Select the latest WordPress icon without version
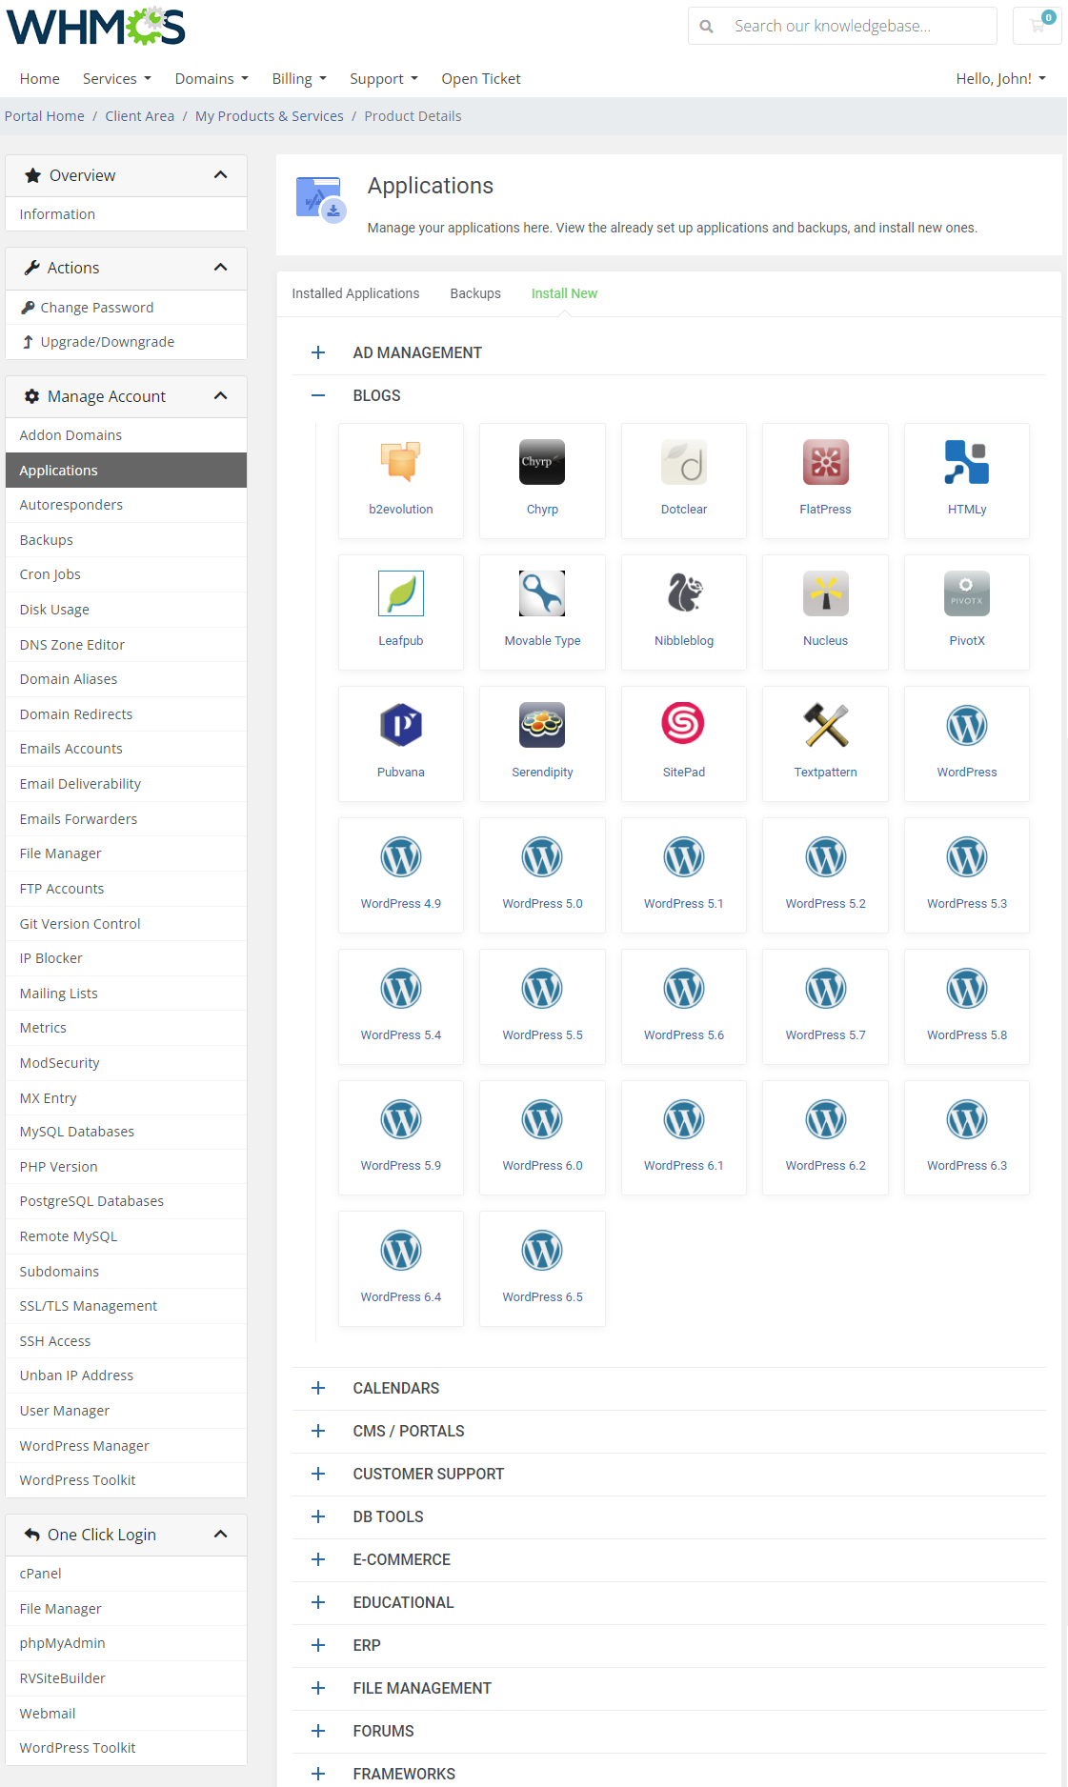This screenshot has width=1068, height=1787. click(967, 725)
